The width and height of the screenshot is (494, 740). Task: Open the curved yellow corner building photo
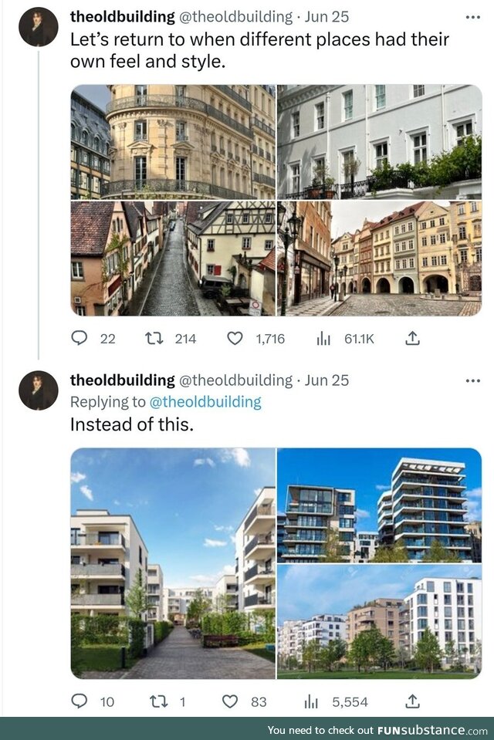(173, 141)
